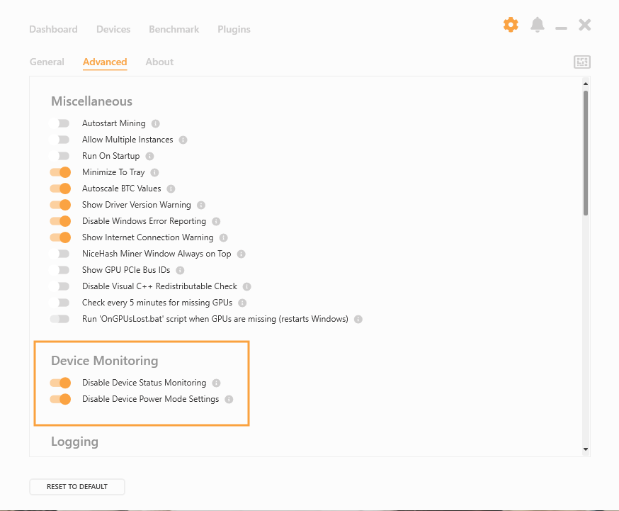Disable the Device Power Mode Settings toggle
Viewport: 619px width, 511px height.
point(60,399)
